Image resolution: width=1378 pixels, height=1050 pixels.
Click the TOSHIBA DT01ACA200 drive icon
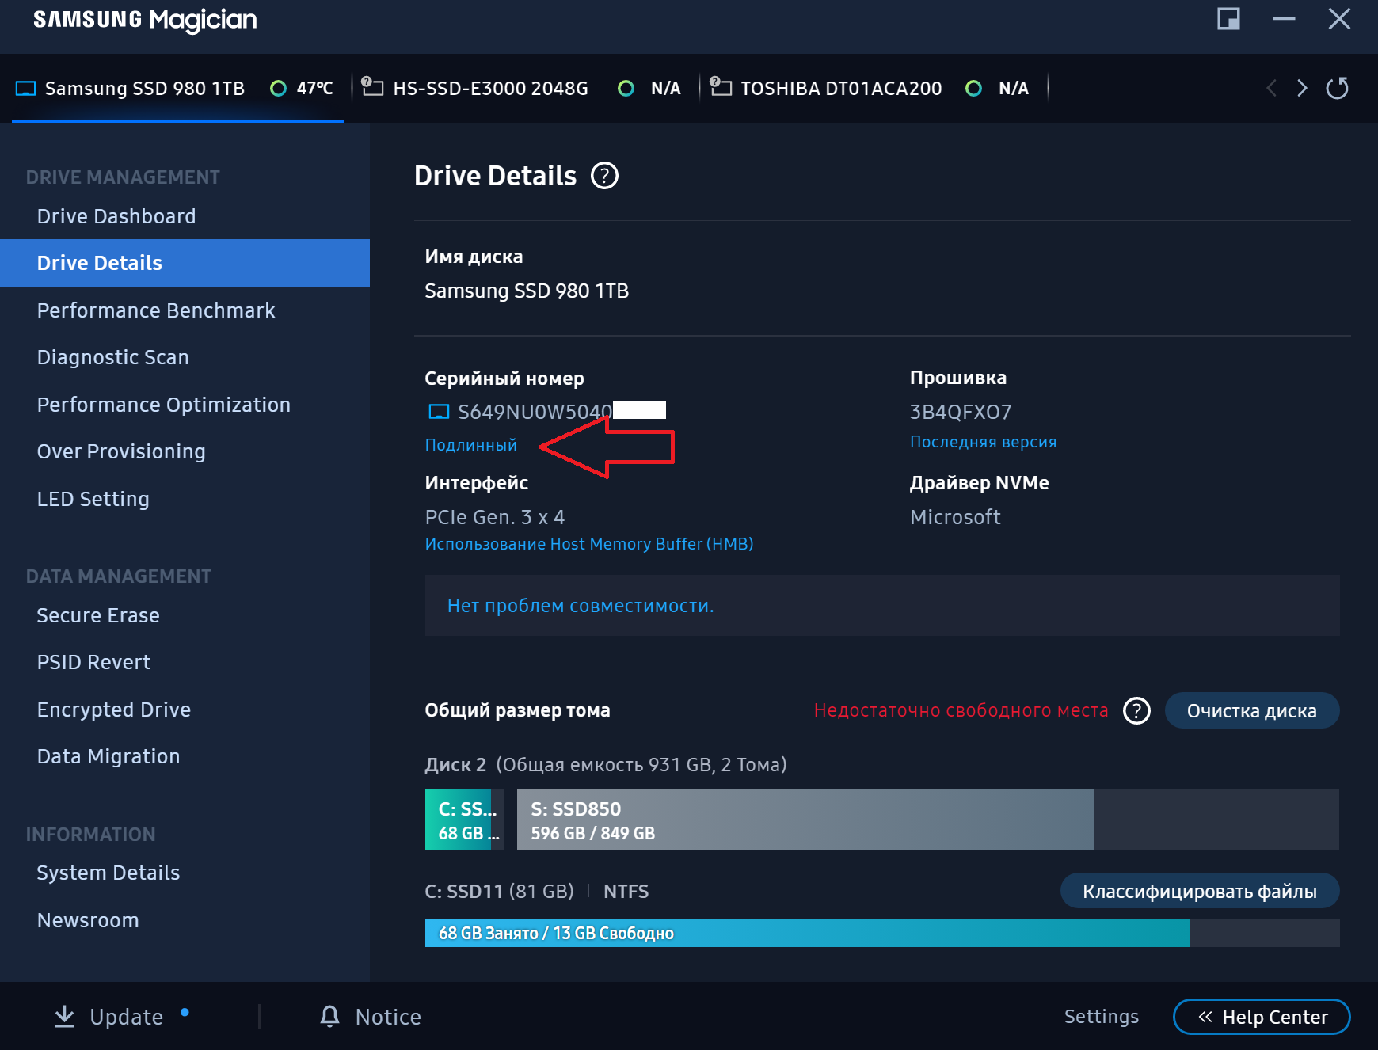click(721, 86)
